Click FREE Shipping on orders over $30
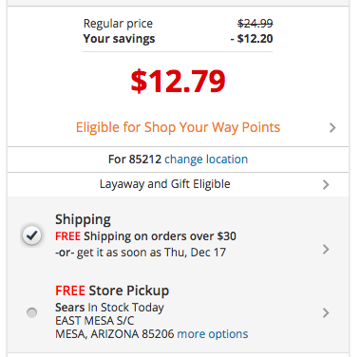Viewport: 360px width, 357px height. [145, 236]
